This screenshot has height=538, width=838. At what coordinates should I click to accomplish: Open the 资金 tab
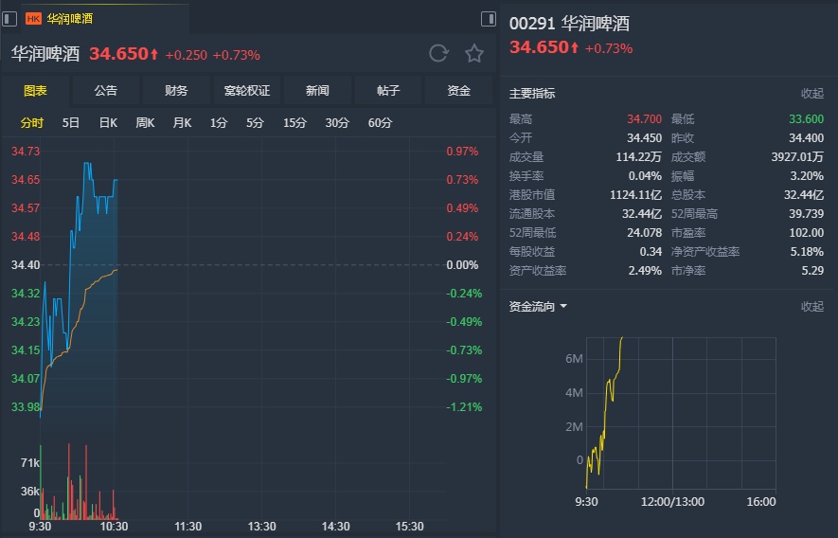458,90
